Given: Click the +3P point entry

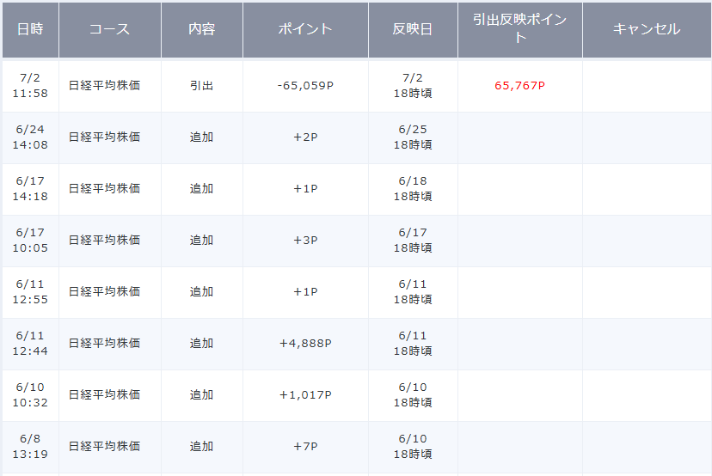Looking at the screenshot, I should [x=305, y=241].
